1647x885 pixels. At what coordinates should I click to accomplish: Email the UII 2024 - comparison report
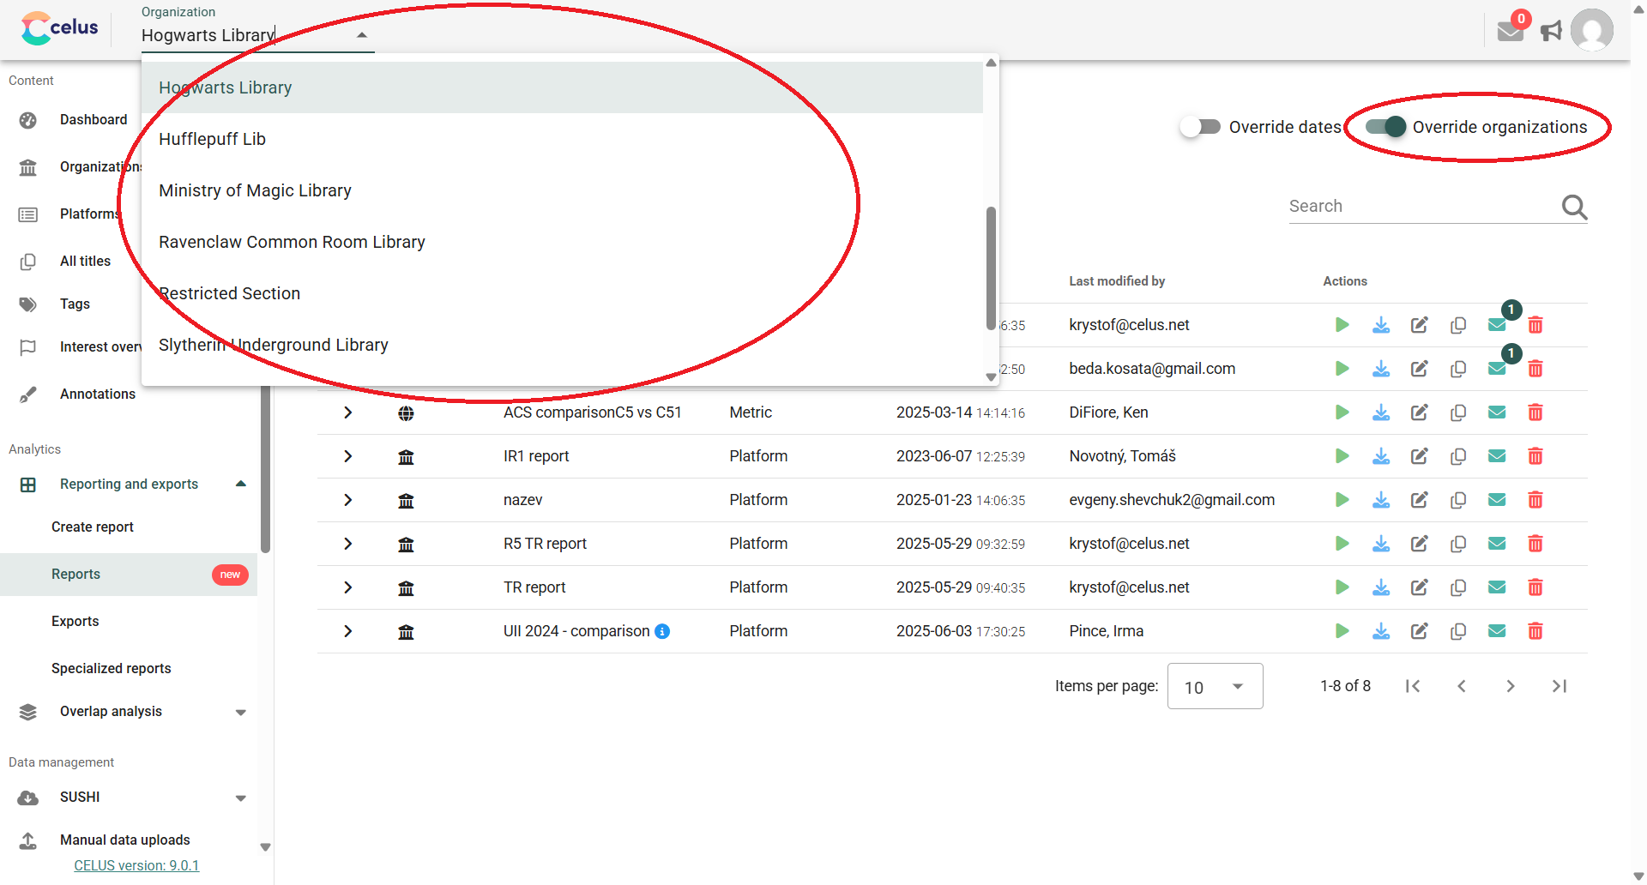[1497, 631]
